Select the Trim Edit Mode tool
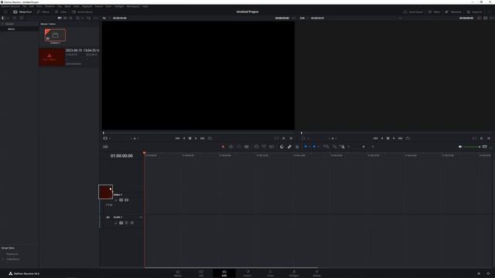 pyautogui.click(x=231, y=147)
